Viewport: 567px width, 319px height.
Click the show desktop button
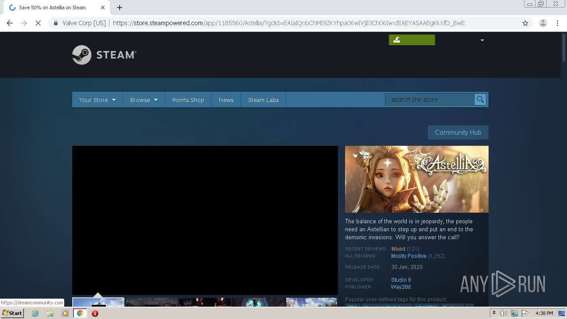click(x=562, y=313)
